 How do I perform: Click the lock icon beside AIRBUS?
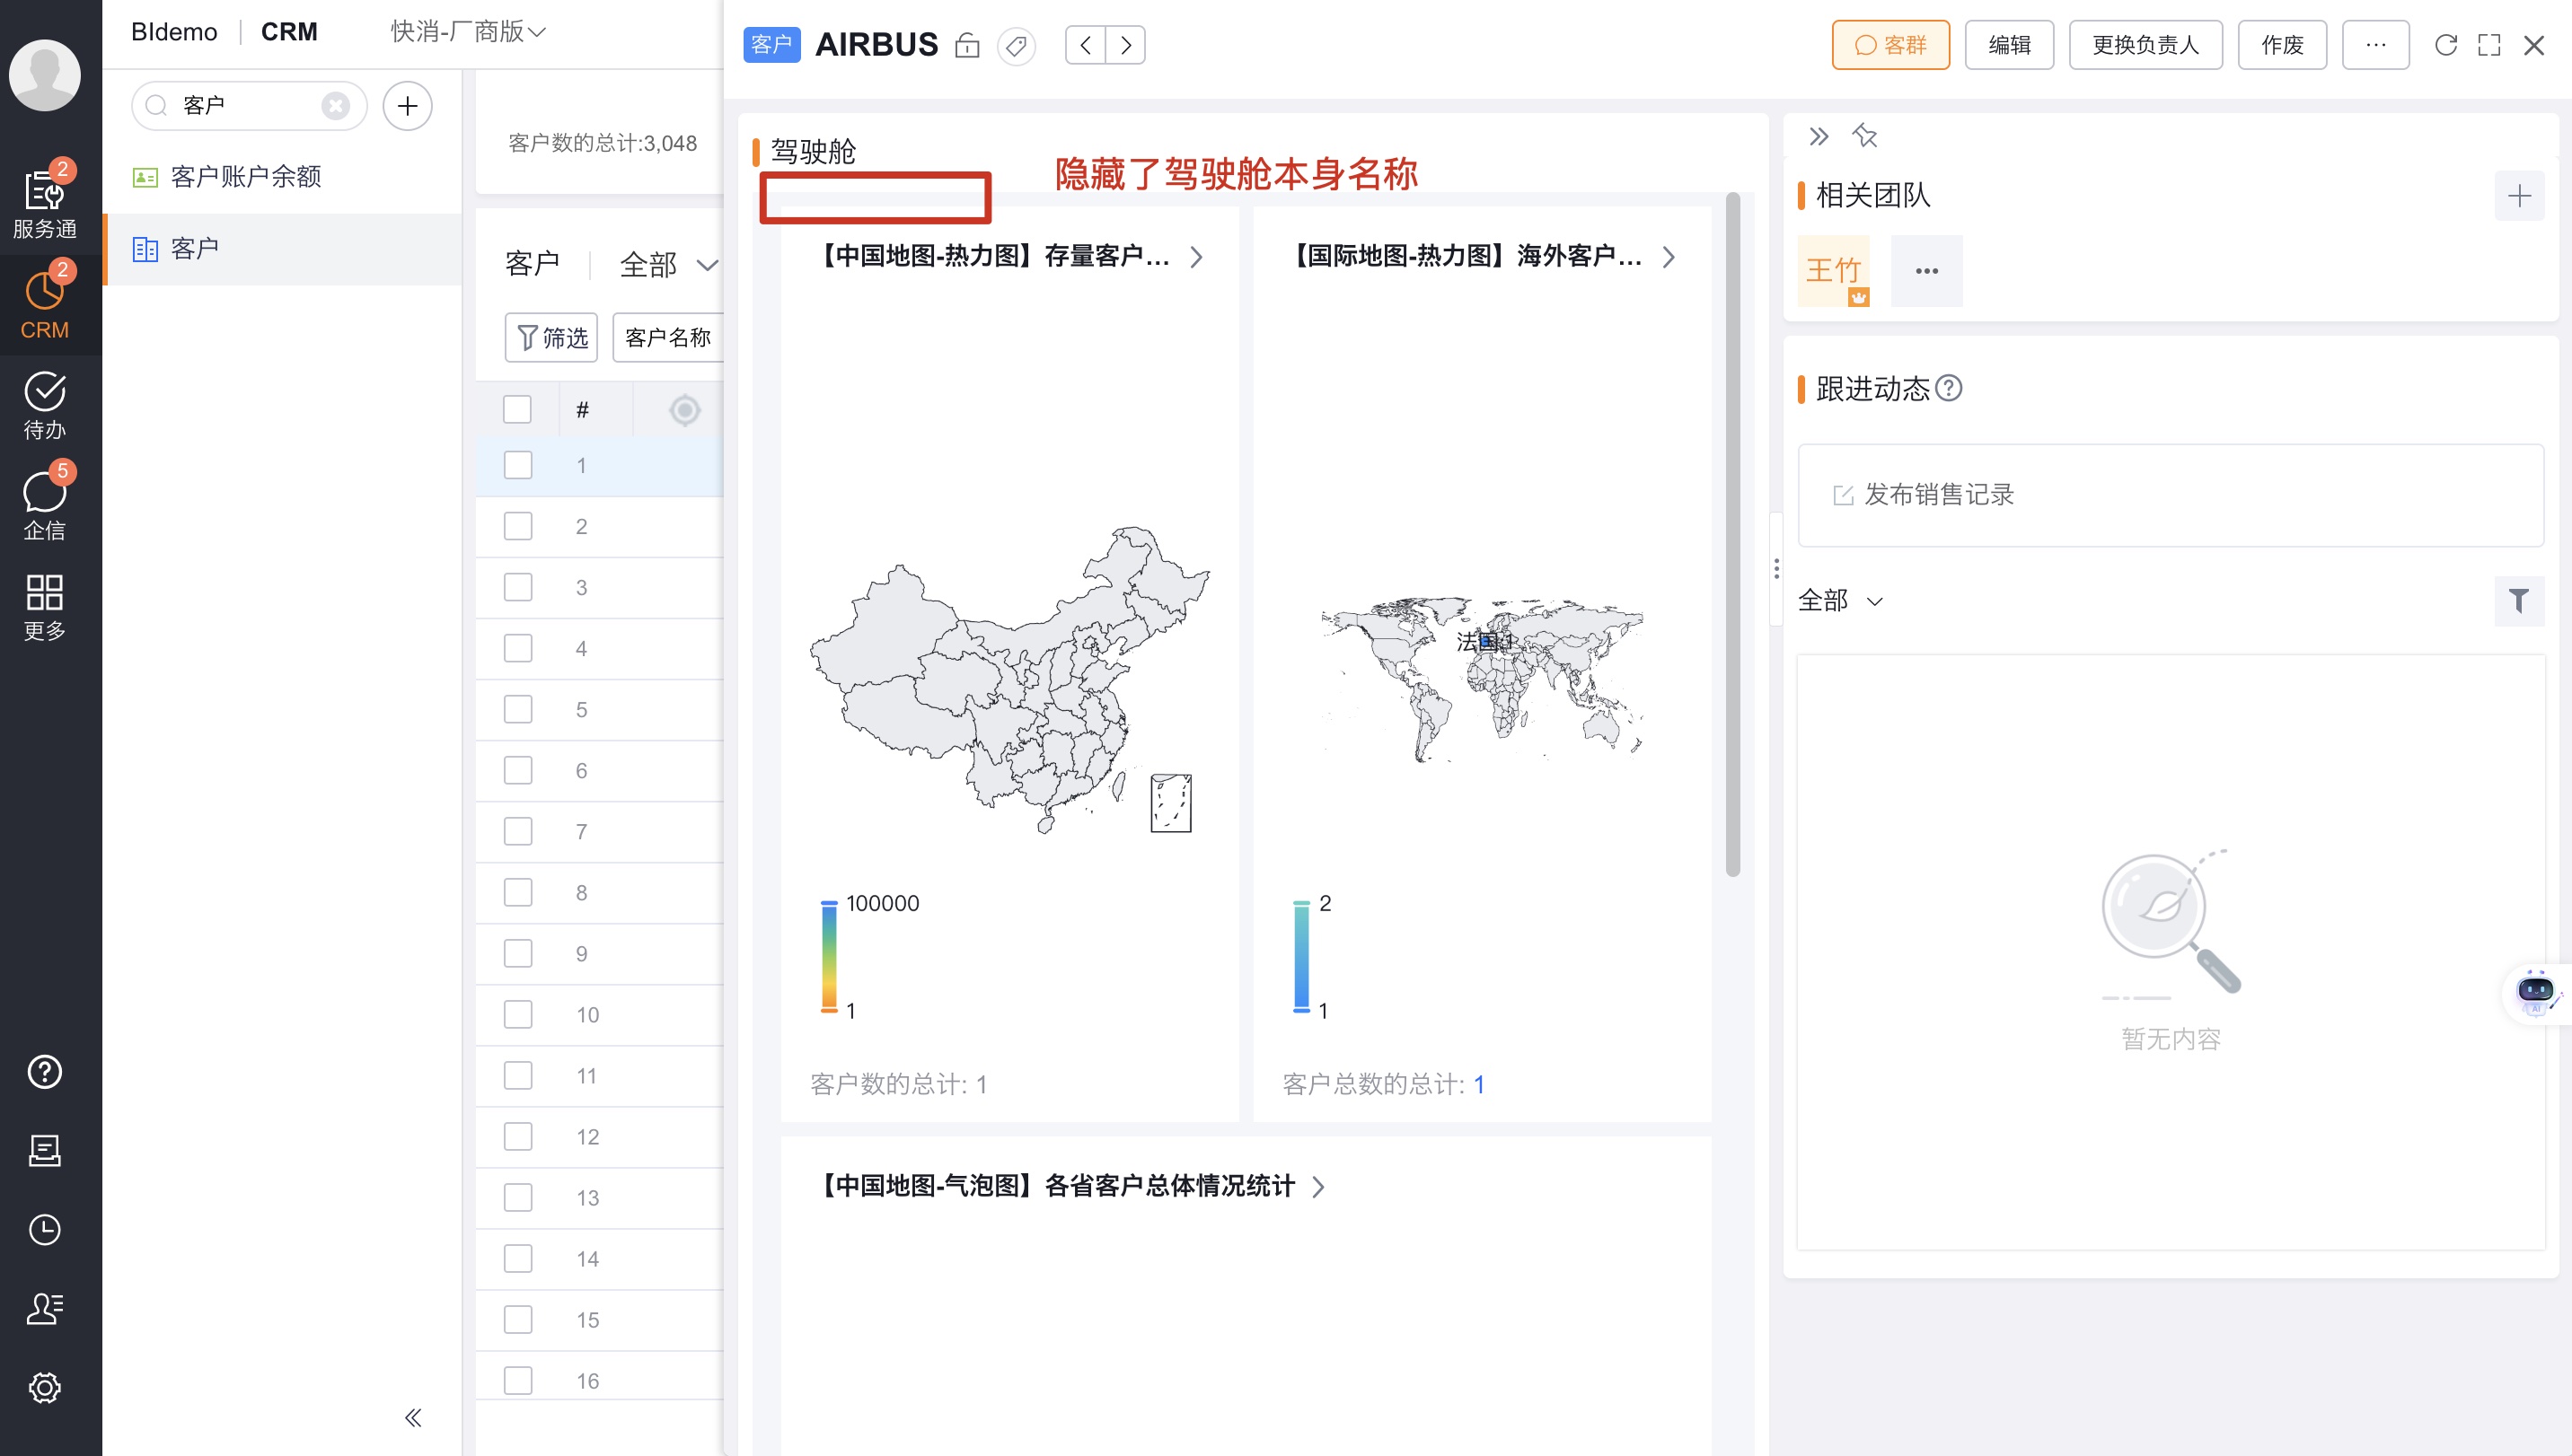coord(967,46)
